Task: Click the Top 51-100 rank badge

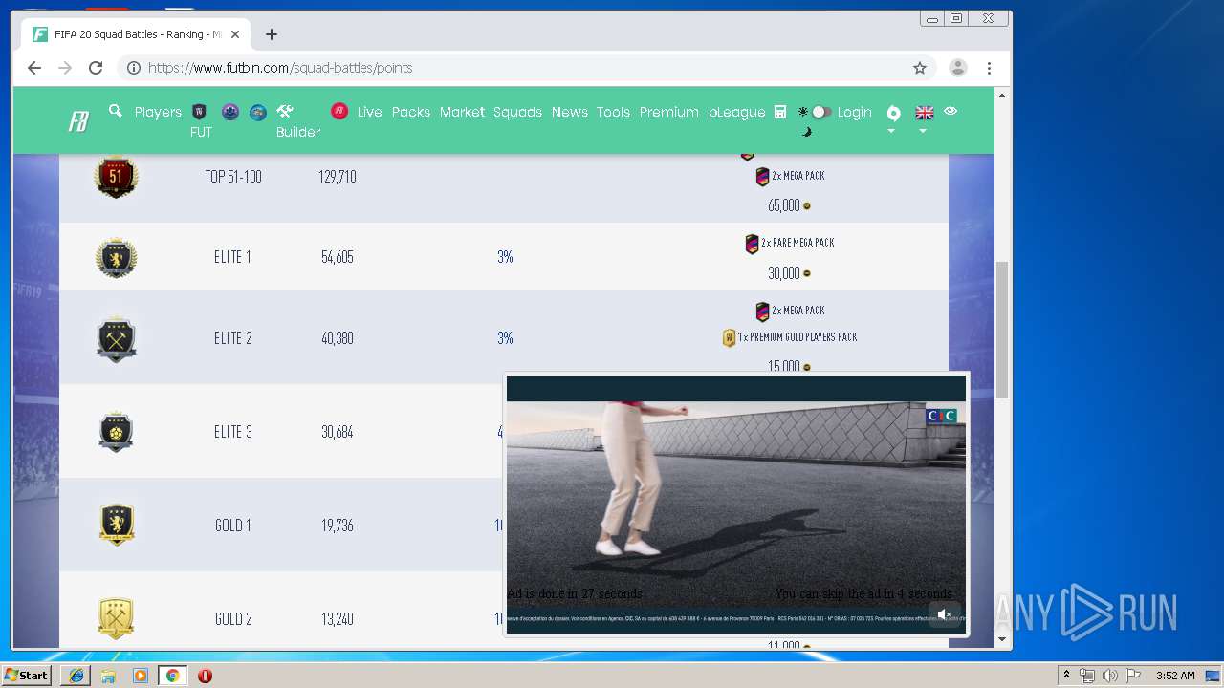Action: tap(116, 177)
